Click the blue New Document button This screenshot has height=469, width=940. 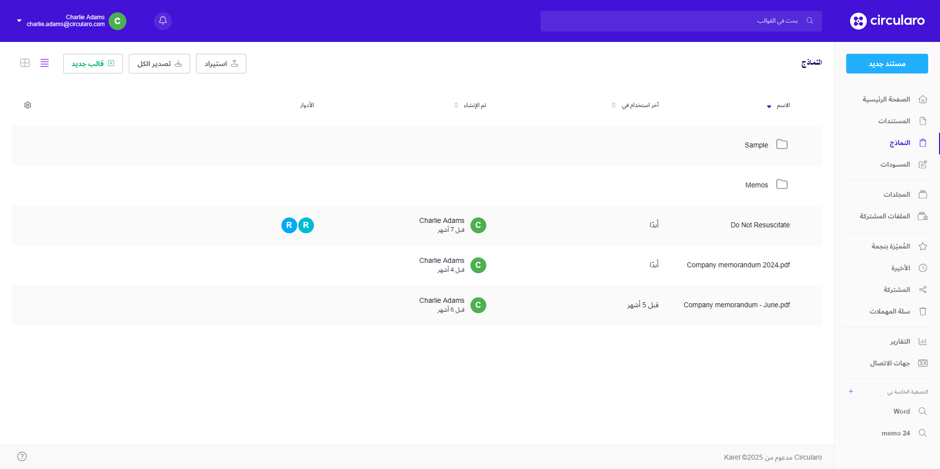pyautogui.click(x=887, y=64)
